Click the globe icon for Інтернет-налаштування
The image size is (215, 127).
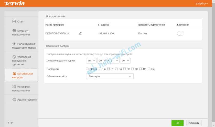14,31
